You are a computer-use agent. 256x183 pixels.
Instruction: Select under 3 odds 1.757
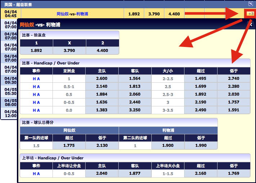pos(234,102)
